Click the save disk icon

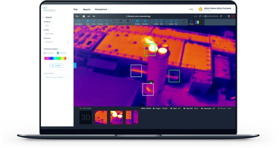coord(84,16)
